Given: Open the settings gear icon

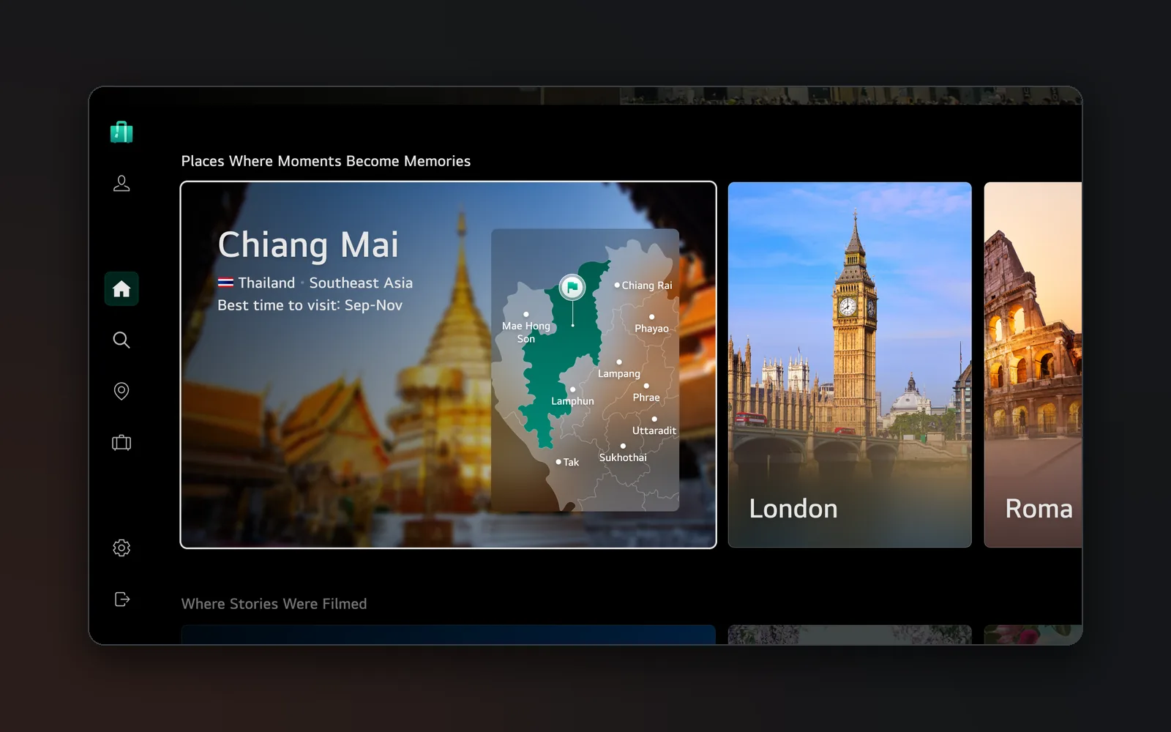Looking at the screenshot, I should (121, 548).
